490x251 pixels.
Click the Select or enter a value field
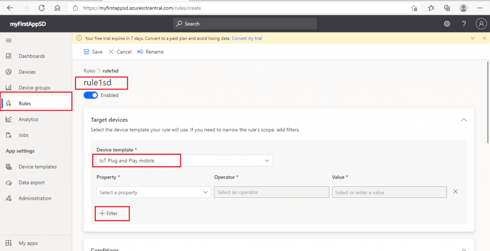coord(389,193)
